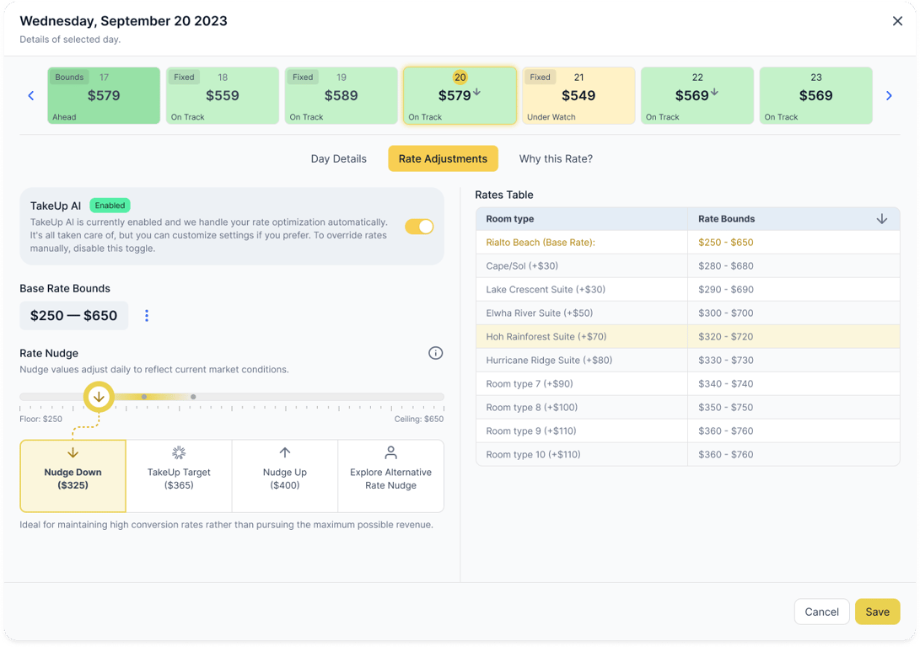
Task: Click the left chevron to view earlier dates
Action: tap(31, 95)
